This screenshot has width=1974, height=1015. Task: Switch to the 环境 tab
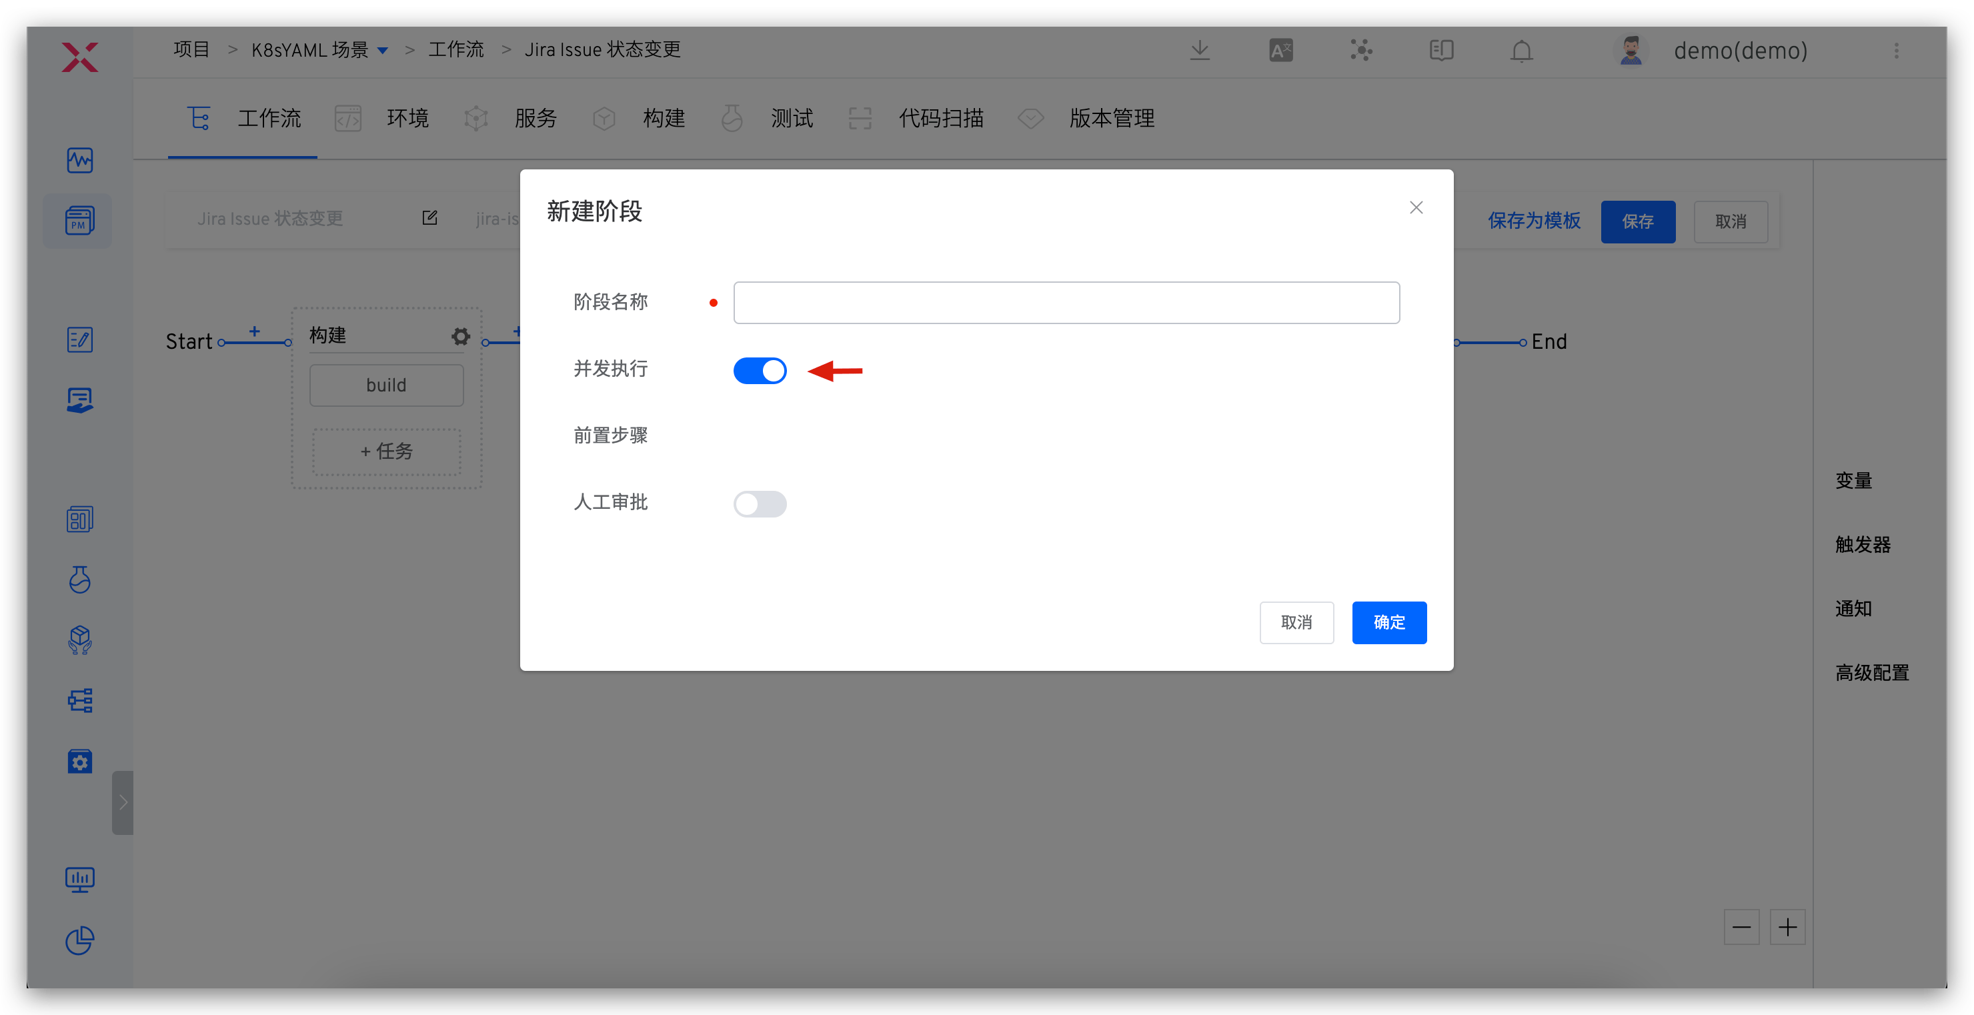pyautogui.click(x=407, y=118)
